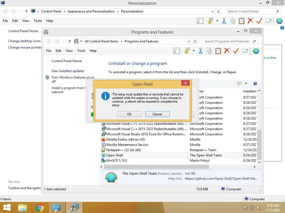This screenshot has width=285, height=213.
Task: Open the File menu in Programs and Features
Action: tap(49, 51)
